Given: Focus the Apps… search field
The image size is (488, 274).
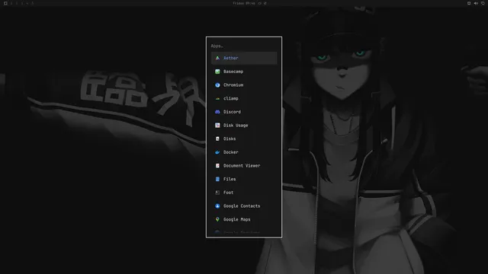Looking at the screenshot, I should point(244,46).
